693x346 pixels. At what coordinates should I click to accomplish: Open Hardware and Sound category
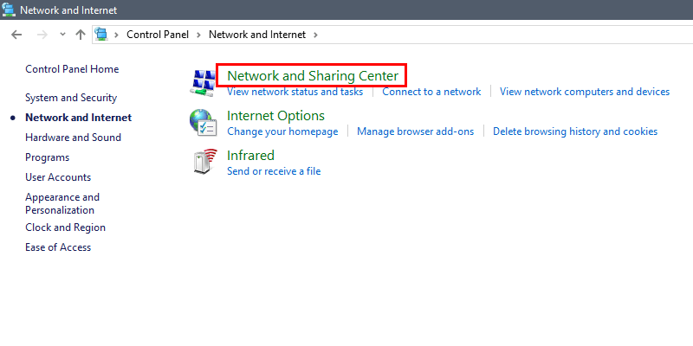[x=73, y=138]
